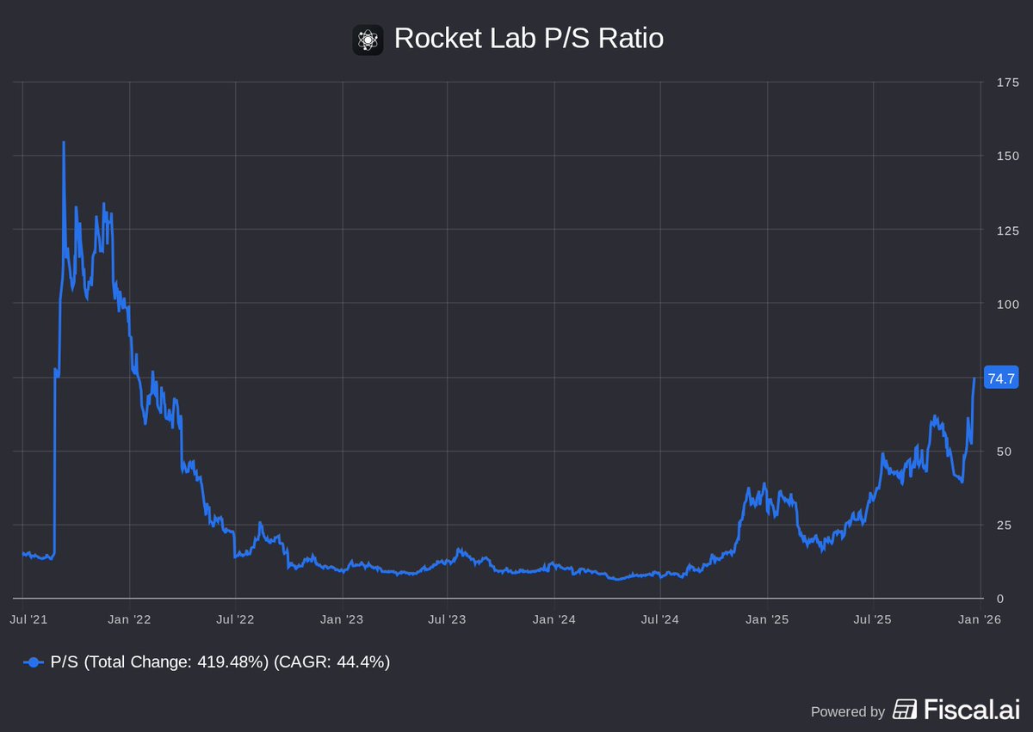The height and width of the screenshot is (732, 1033).
Task: Click the blue P/S legend marker dot
Action: tap(32, 662)
